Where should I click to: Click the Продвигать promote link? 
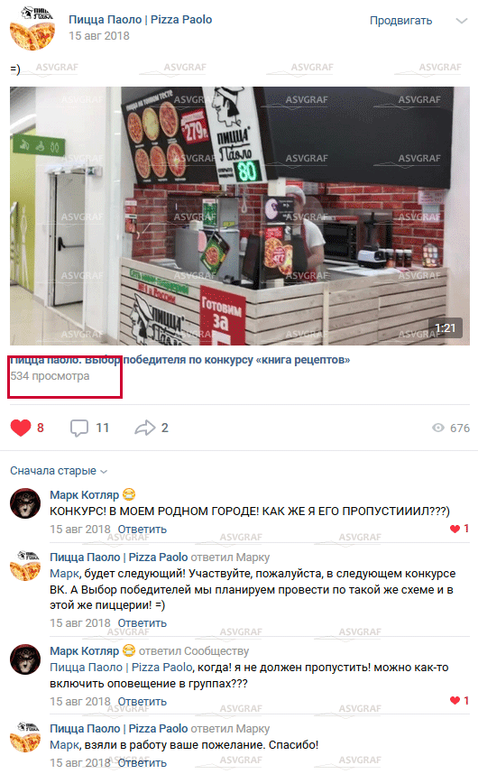click(400, 21)
